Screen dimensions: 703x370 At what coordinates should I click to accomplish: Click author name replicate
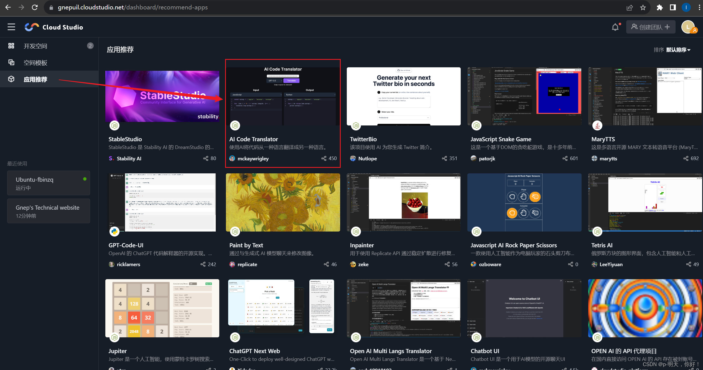[x=247, y=264]
